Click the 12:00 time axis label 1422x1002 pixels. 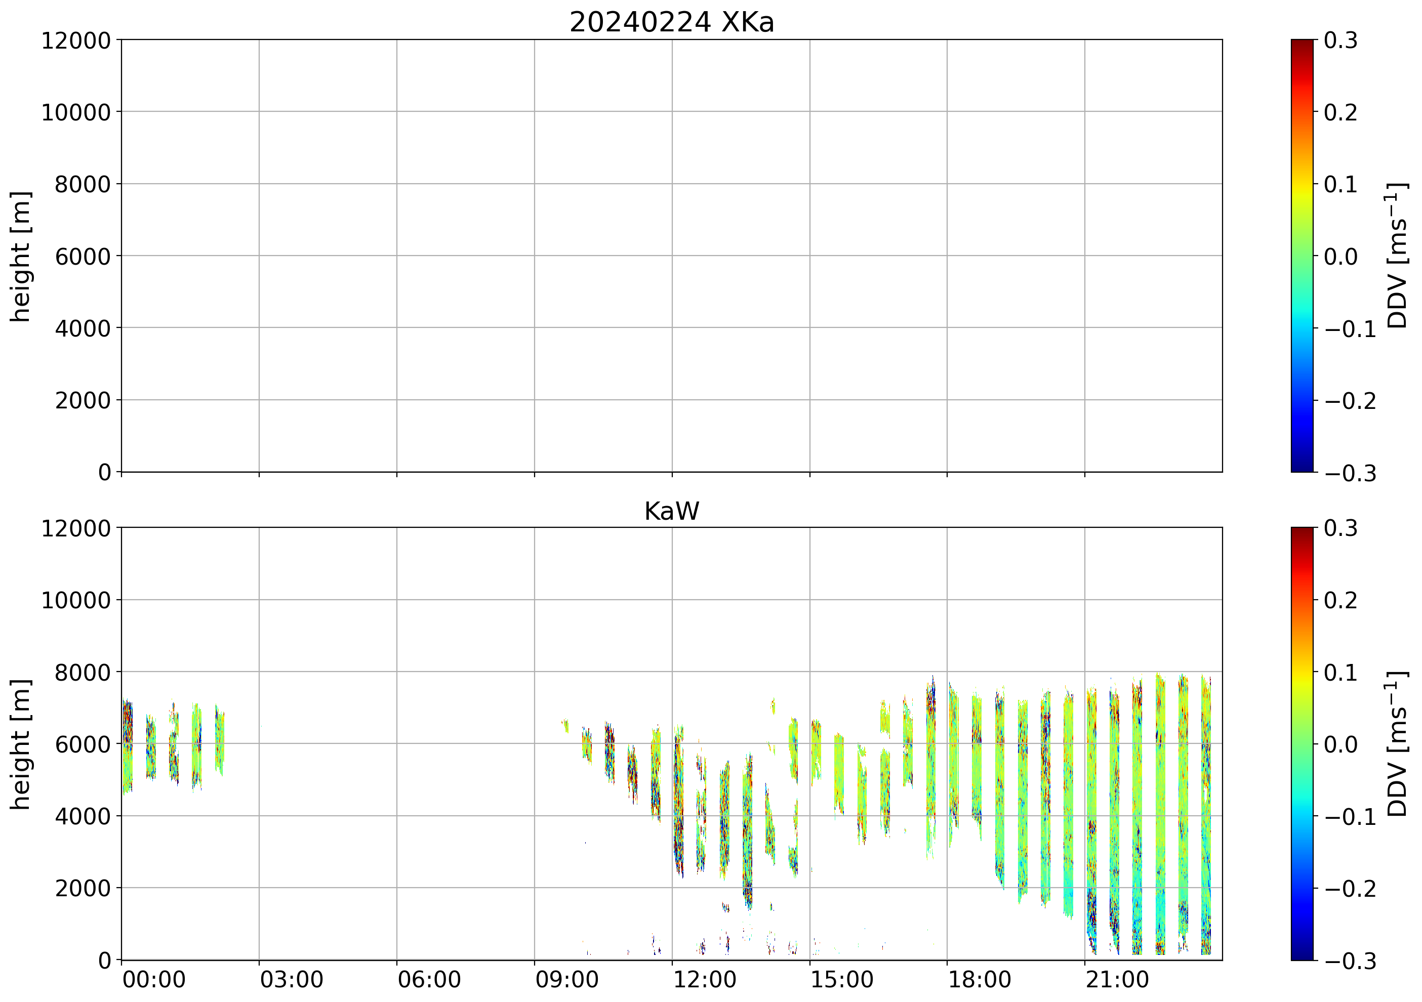(704, 980)
